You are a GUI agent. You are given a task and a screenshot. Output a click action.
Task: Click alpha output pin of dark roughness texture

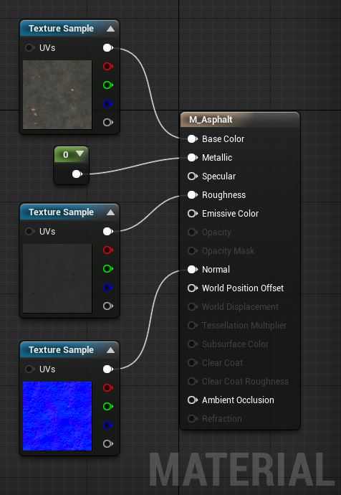[108, 306]
